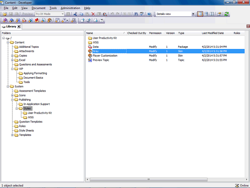Collapse the Publishing folder node
The height and width of the screenshot is (188, 250).
pyautogui.click(x=12, y=100)
